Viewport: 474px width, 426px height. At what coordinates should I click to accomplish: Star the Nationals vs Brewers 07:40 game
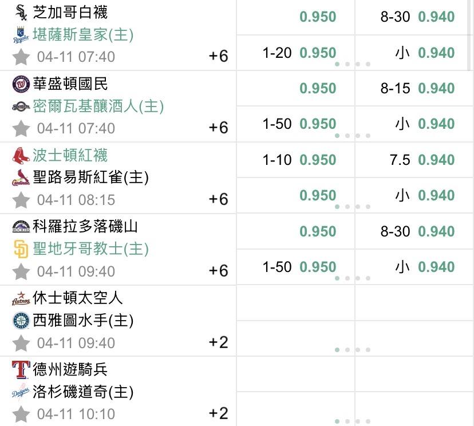pyautogui.click(x=21, y=128)
